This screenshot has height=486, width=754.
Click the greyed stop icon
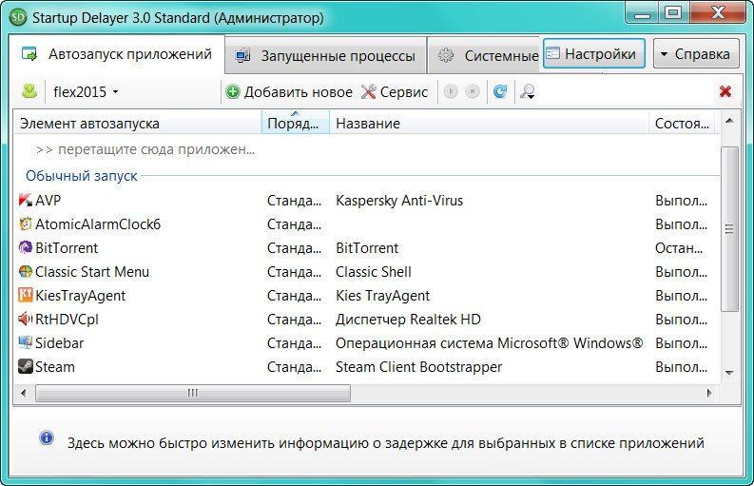click(473, 91)
